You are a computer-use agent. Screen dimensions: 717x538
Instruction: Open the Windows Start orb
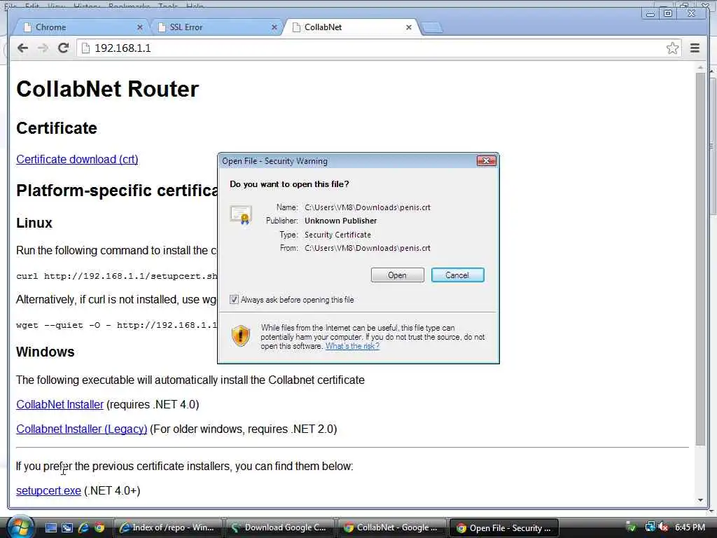[x=20, y=527]
